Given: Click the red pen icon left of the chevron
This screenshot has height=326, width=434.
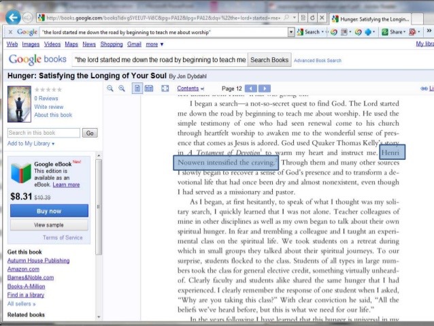Looking at the screenshot, I should point(412,32).
